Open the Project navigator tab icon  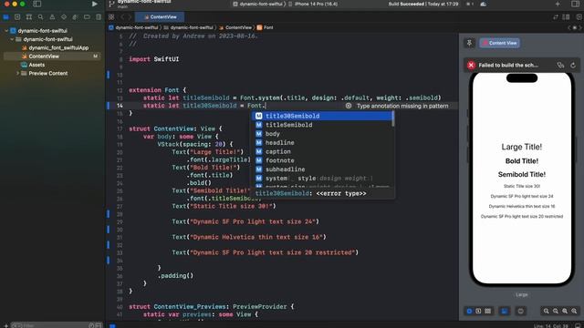(x=6, y=17)
